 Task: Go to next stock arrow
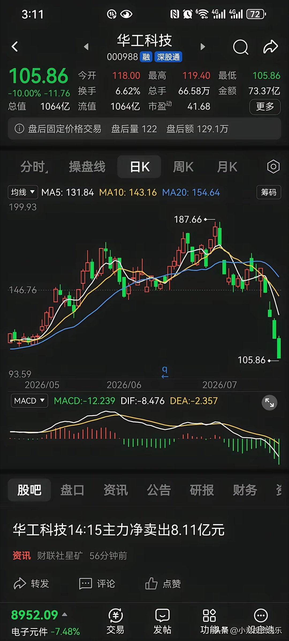pyautogui.click(x=203, y=47)
